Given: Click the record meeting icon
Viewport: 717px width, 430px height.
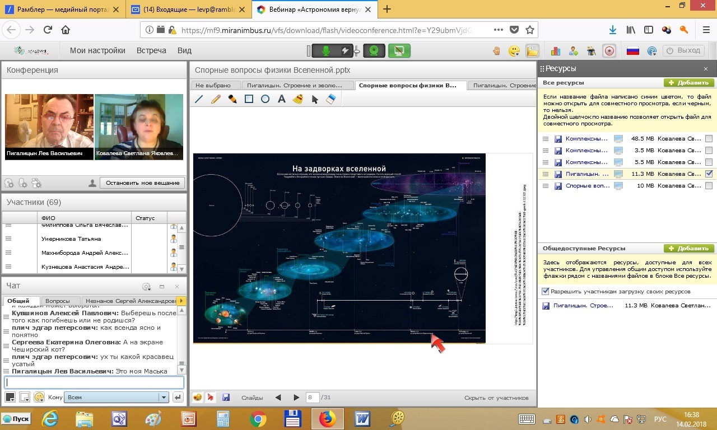Looking at the screenshot, I should 609,50.
